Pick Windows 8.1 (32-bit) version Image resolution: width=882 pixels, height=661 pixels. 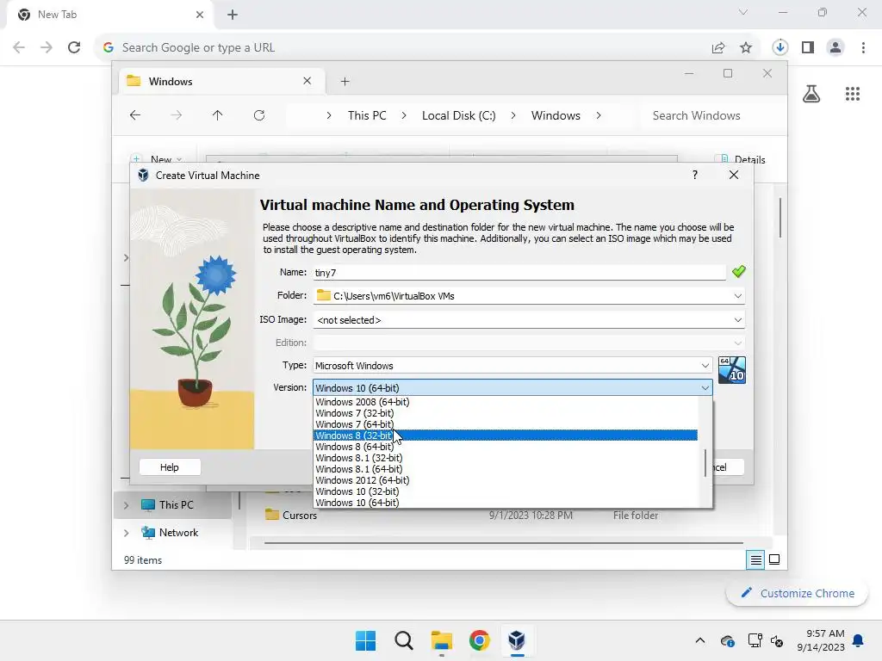coord(505,458)
